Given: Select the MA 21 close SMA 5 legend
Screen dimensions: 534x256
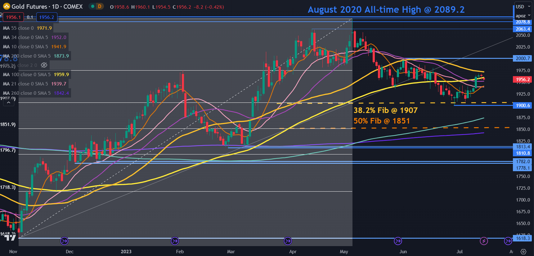Looking at the screenshot, I should [34, 84].
